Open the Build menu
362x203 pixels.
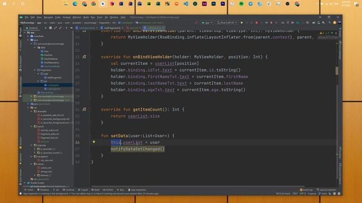tap(86, 17)
